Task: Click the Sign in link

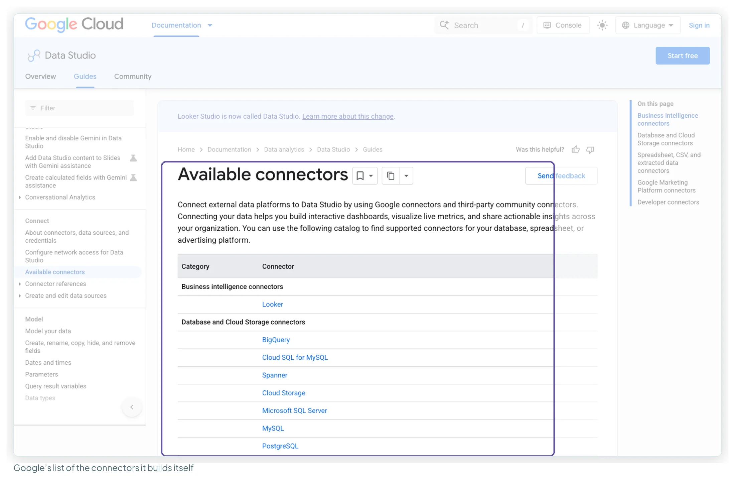Action: point(699,25)
